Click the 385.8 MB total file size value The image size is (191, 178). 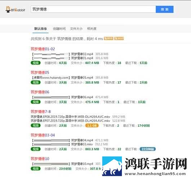92,82
